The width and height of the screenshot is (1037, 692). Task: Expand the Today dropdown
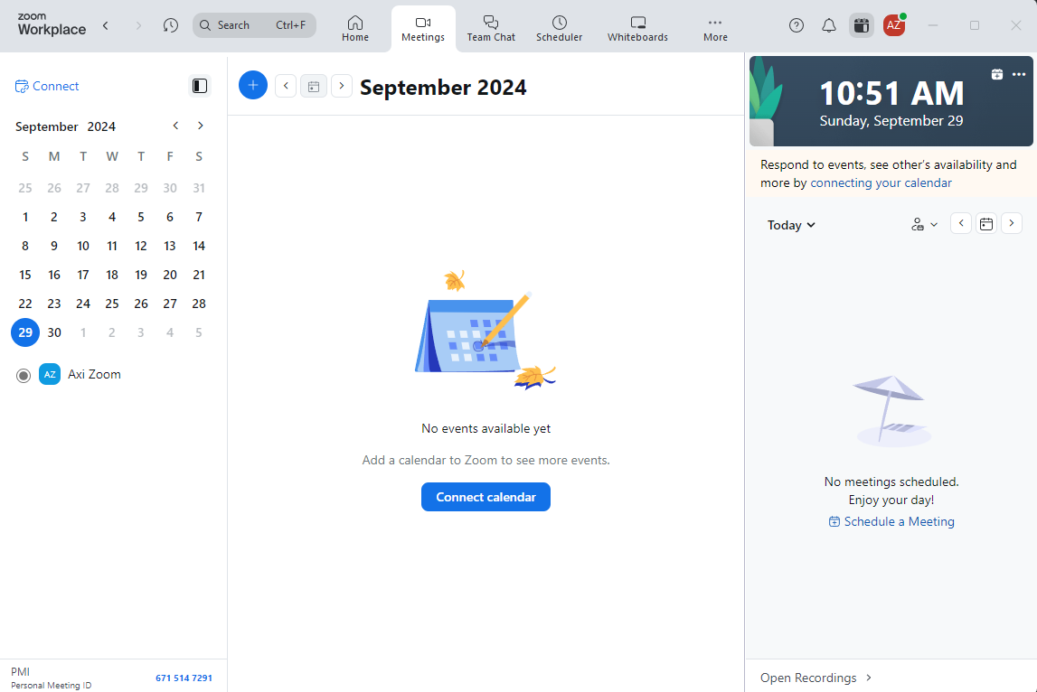click(x=791, y=225)
